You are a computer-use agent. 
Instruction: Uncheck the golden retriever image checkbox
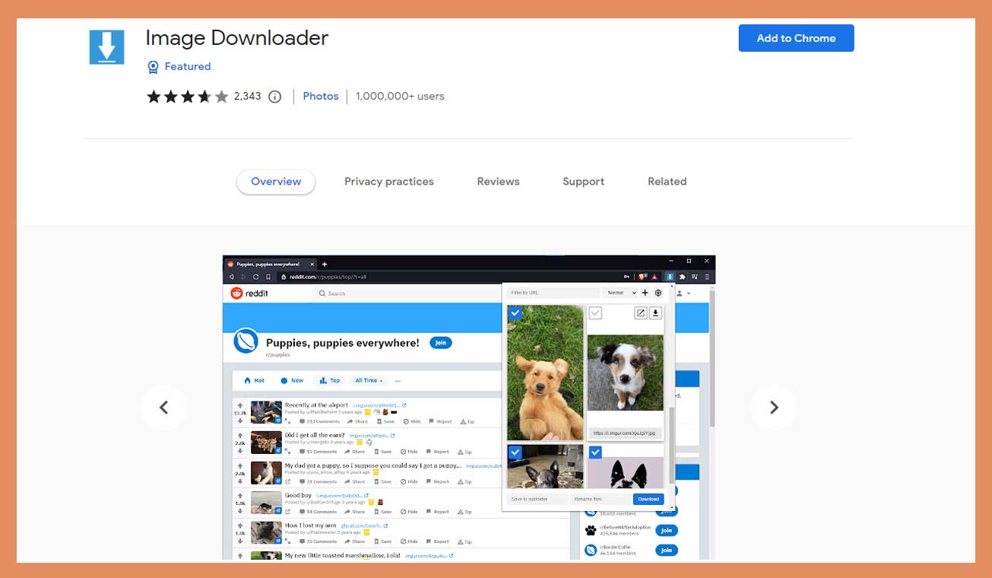(x=515, y=313)
